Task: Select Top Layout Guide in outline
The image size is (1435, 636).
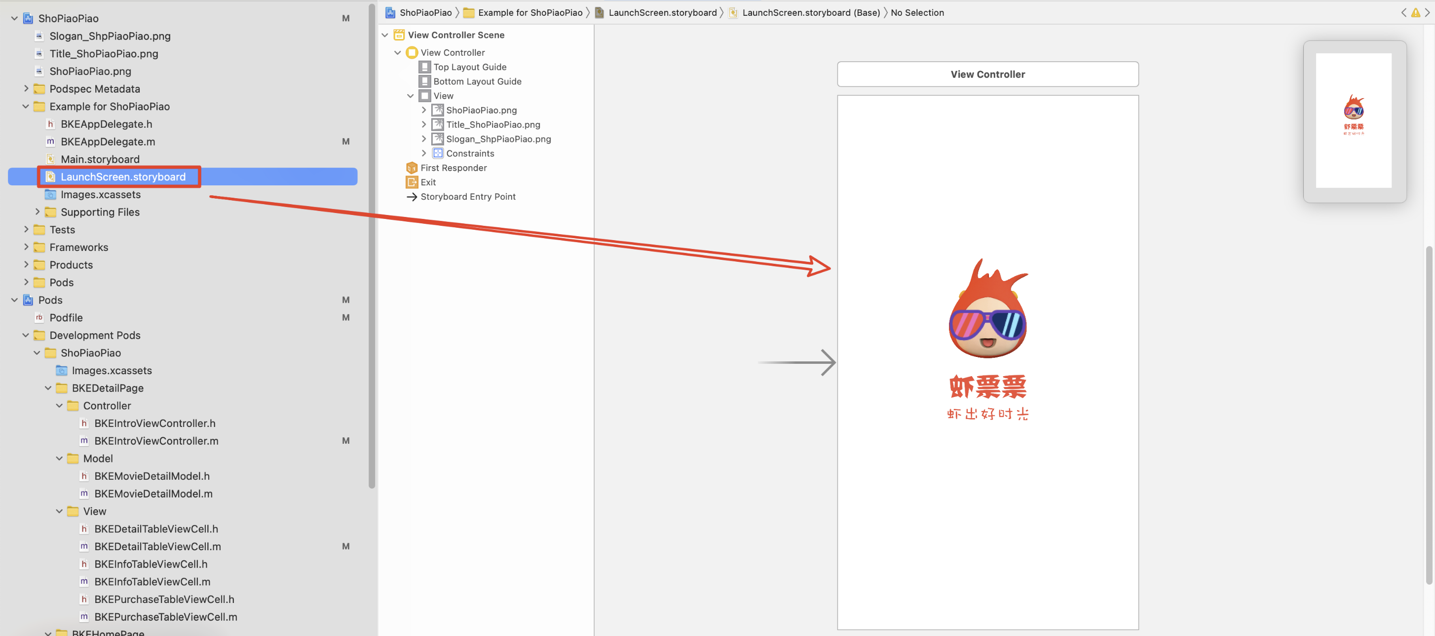Action: (470, 67)
